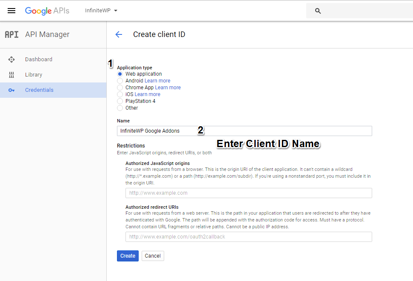The height and width of the screenshot is (281, 413).
Task: Click the Authorized JavaScript origins field
Action: coord(249,193)
